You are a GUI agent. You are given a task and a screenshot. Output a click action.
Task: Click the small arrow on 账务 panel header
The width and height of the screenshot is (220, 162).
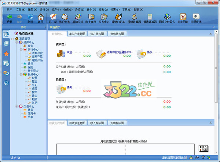click(45, 27)
